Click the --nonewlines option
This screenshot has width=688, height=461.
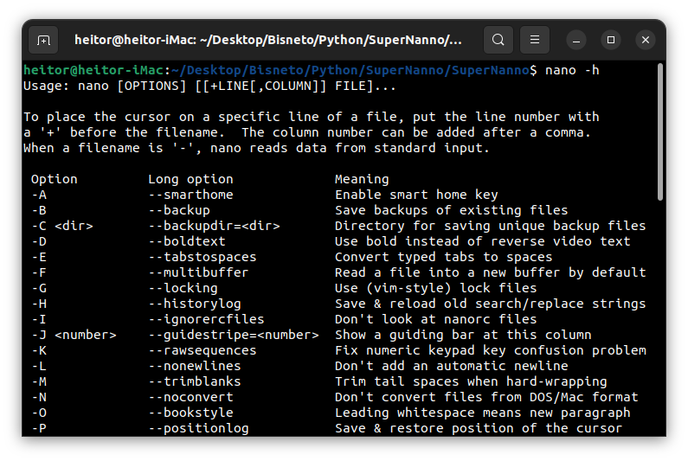(x=195, y=366)
